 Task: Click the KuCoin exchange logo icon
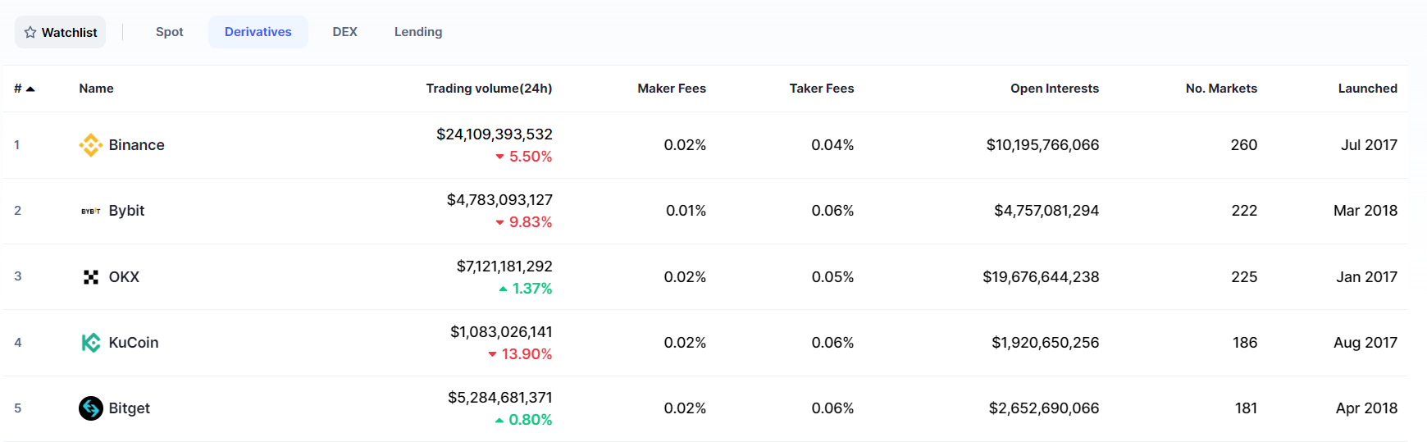coord(91,343)
